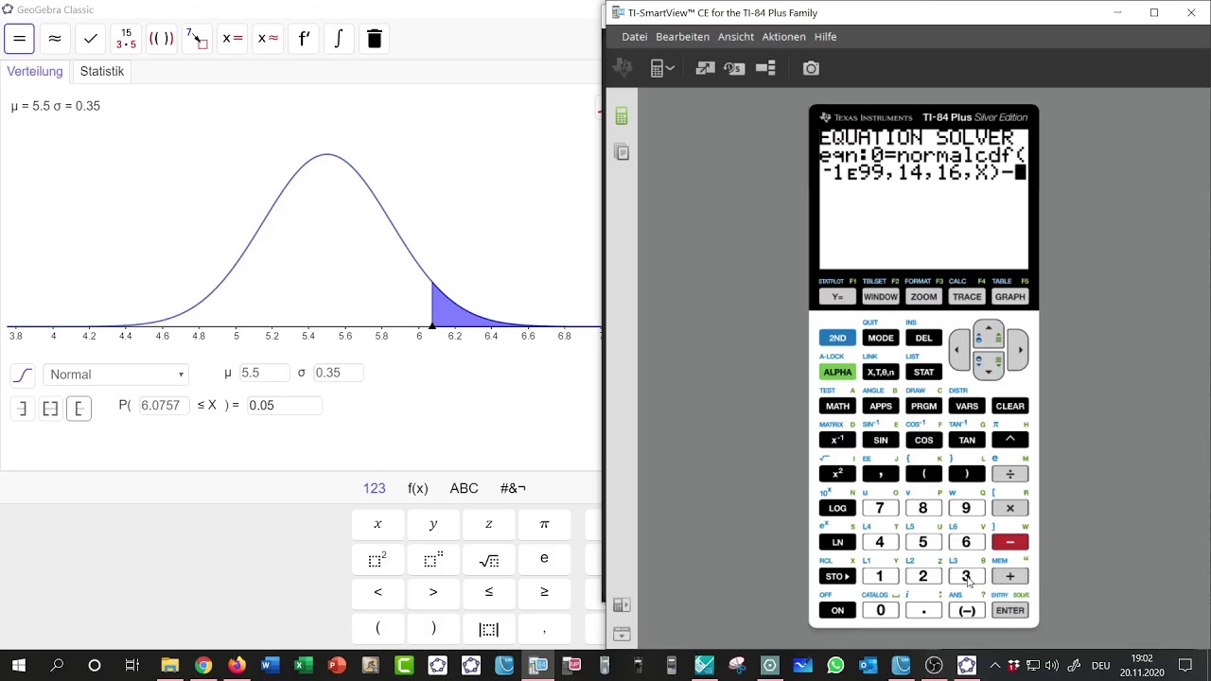Switch keyboard to ABC layout
This screenshot has height=681, width=1211.
464,488
